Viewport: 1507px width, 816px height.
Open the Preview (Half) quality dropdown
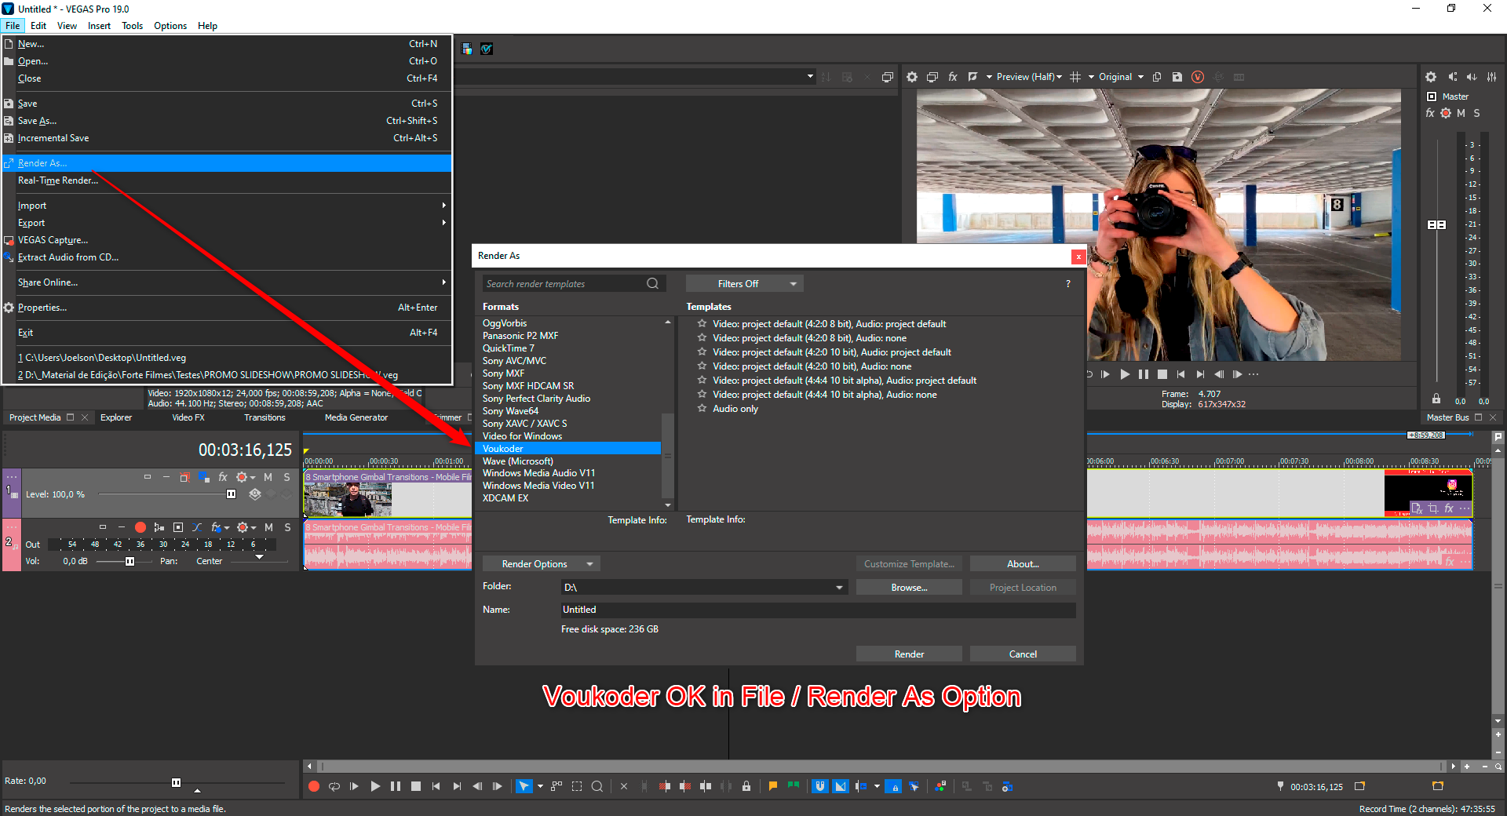pyautogui.click(x=1029, y=77)
